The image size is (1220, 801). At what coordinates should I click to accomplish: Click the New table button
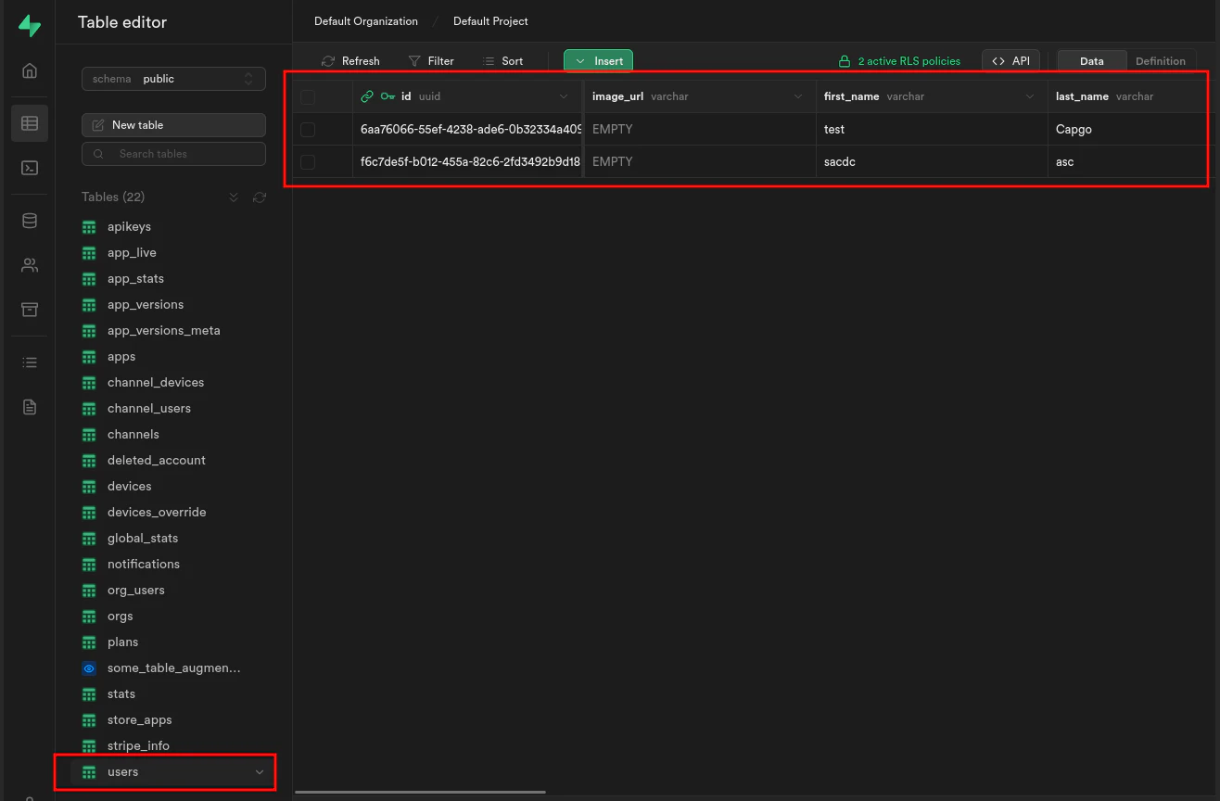[172, 124]
